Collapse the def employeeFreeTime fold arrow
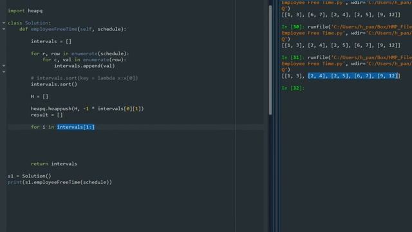This screenshot has height=232, width=412. pos(4,29)
